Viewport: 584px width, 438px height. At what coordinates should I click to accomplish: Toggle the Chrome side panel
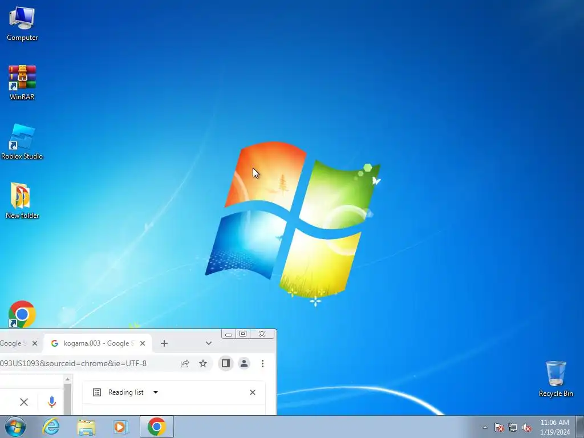pos(226,363)
